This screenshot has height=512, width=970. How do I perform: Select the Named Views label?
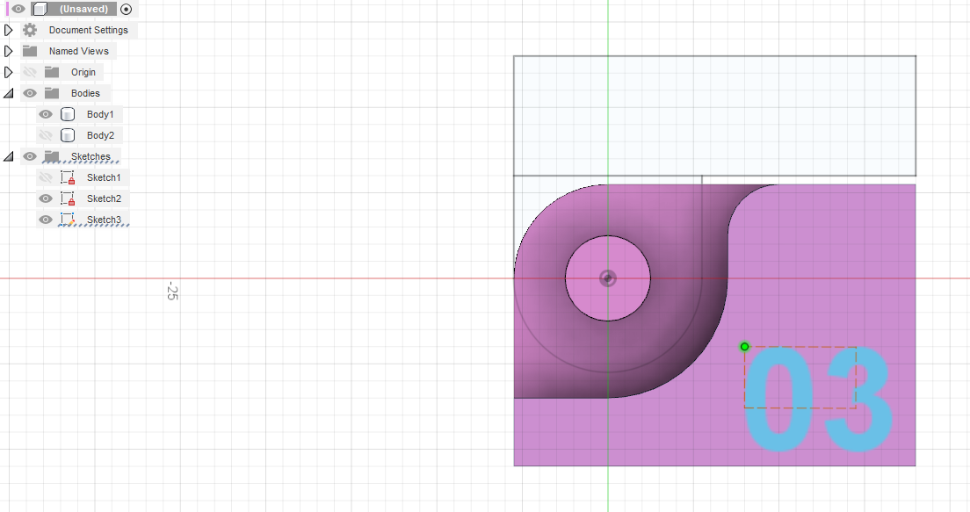pyautogui.click(x=78, y=51)
